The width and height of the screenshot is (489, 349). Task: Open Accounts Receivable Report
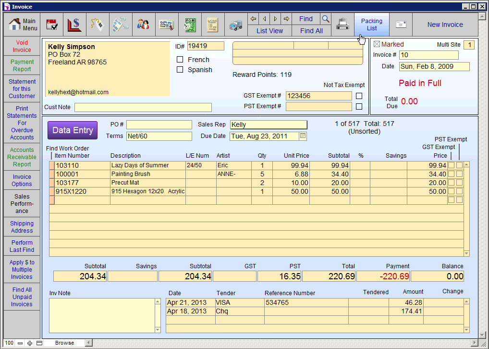tap(22, 157)
